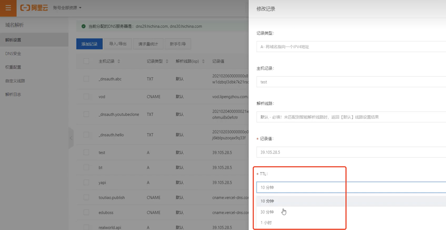Check the vod row checkbox
This screenshot has width=446, height=230.
(x=86, y=97)
